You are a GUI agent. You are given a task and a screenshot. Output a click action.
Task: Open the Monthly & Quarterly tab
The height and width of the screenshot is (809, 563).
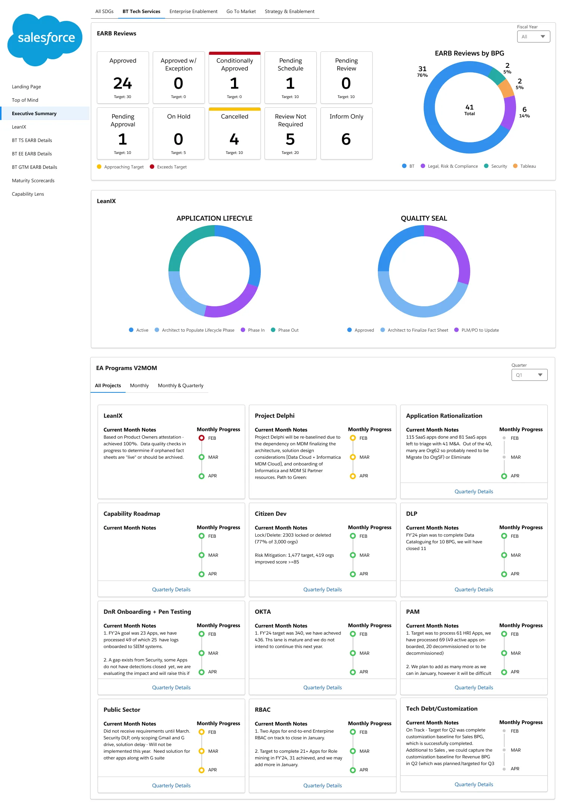point(181,386)
